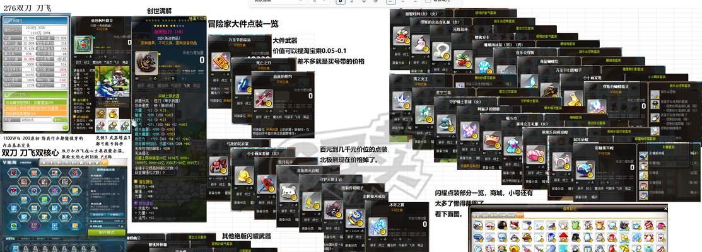Viewport: 702px width, 252px height.
Task: Click the 血族的誓约 red weapon icon
Action: click(x=263, y=98)
